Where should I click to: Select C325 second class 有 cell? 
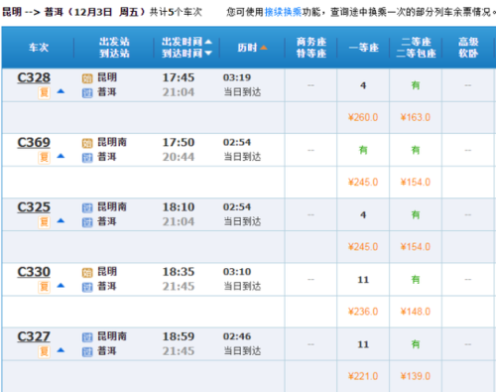(x=416, y=215)
